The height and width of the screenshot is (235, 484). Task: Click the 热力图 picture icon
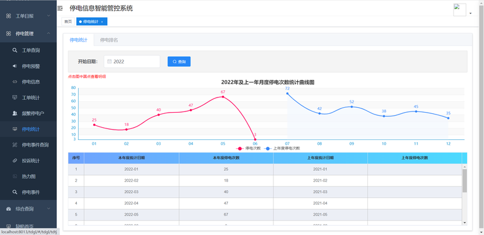click(15, 176)
